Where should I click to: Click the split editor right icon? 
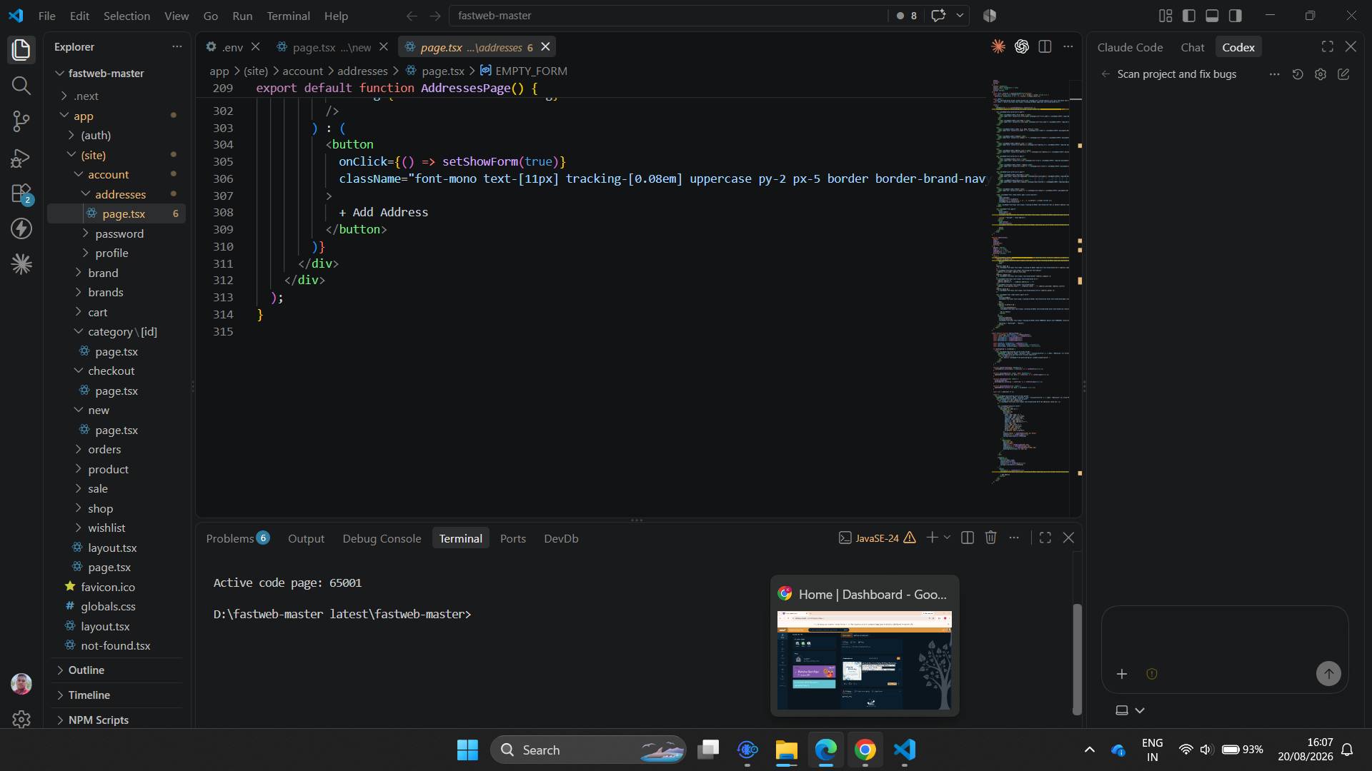click(1045, 46)
